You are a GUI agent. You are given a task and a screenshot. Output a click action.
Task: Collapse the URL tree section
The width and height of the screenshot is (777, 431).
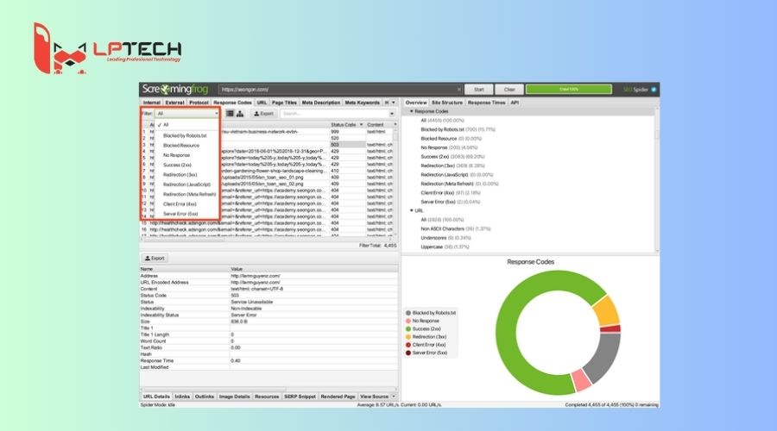click(x=411, y=211)
